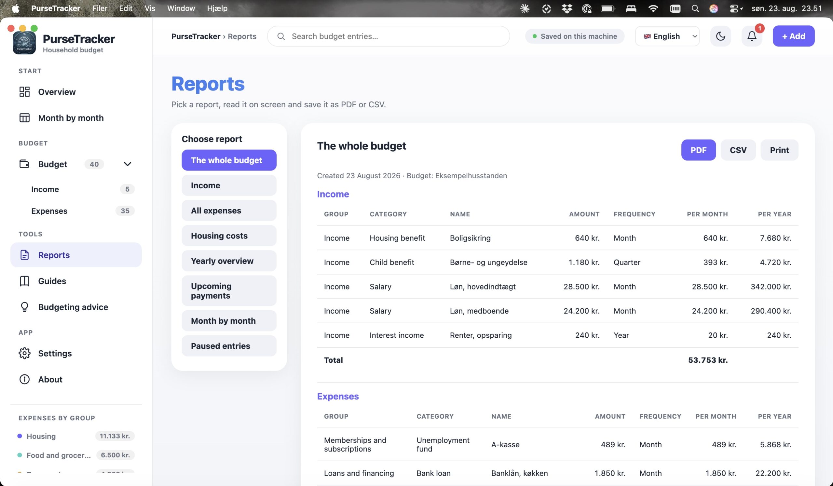Open the Vis menu
This screenshot has width=833, height=486.
pos(150,8)
